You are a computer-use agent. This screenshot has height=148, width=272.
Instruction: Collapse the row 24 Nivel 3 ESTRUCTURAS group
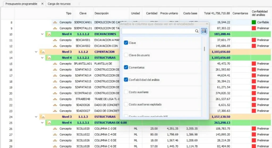pyautogui.click(x=36, y=117)
